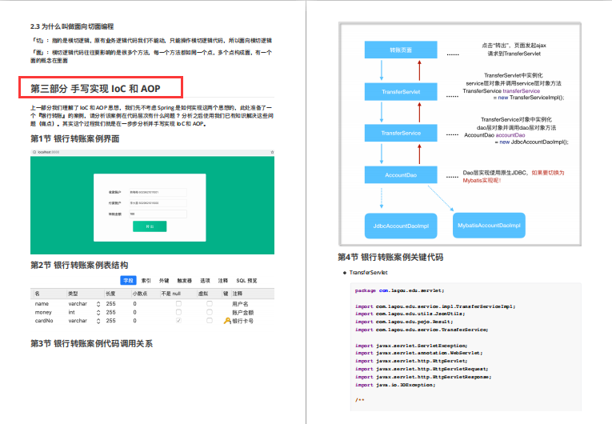This screenshot has height=424, width=612.
Task: Click the gold key icon in cardNo row
Action: pos(227,321)
